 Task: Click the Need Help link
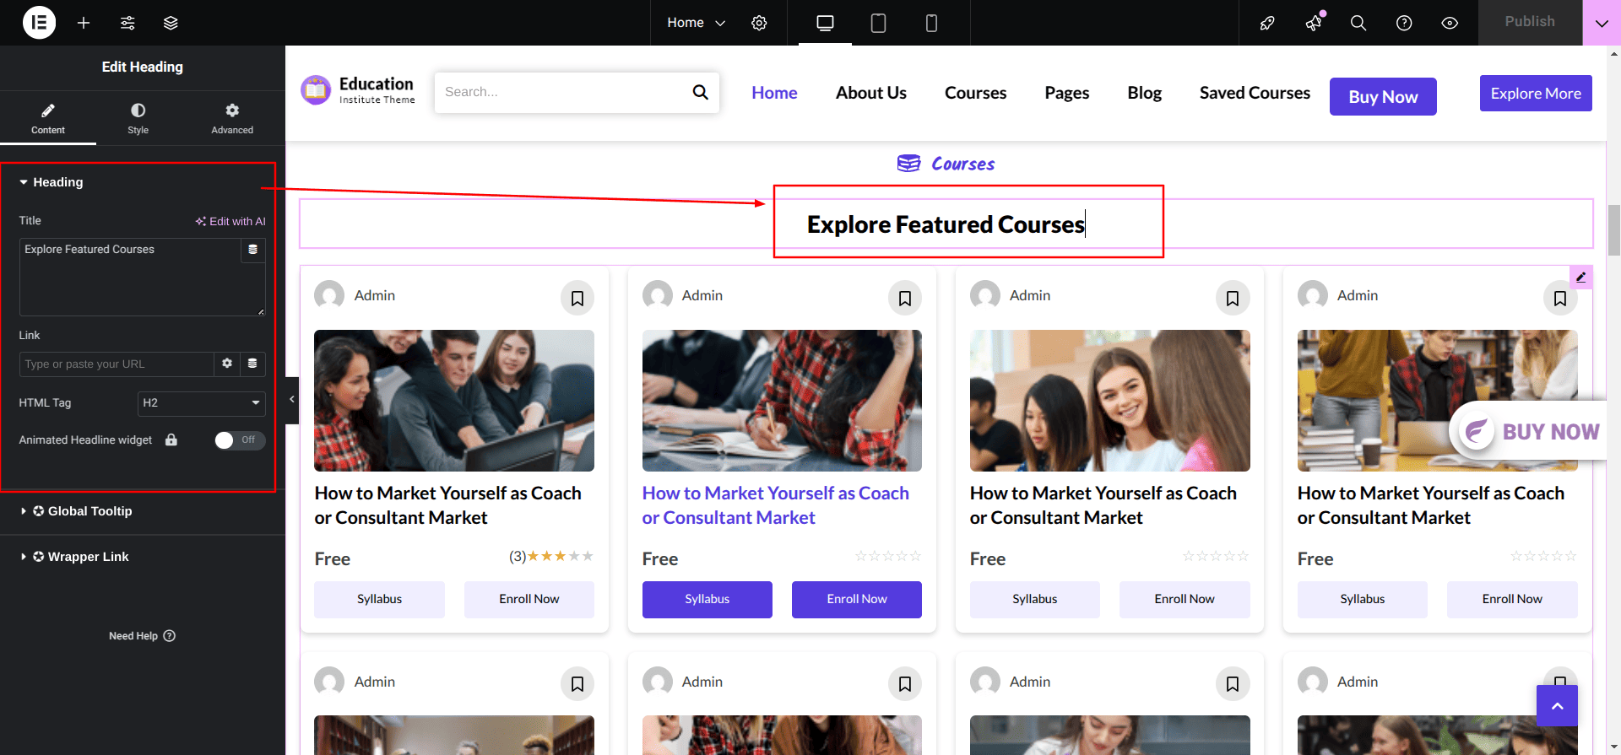pos(142,636)
